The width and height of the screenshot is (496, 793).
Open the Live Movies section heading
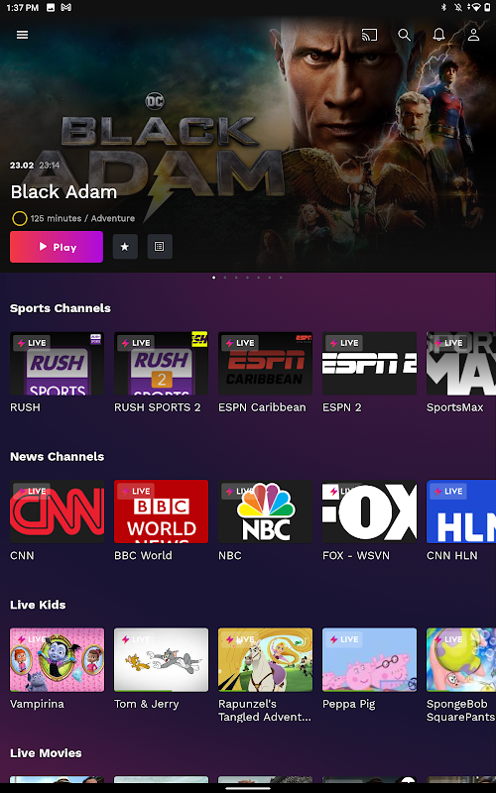[46, 753]
